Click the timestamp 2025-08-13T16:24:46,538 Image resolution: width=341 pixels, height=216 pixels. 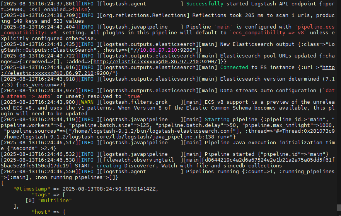[39, 160]
